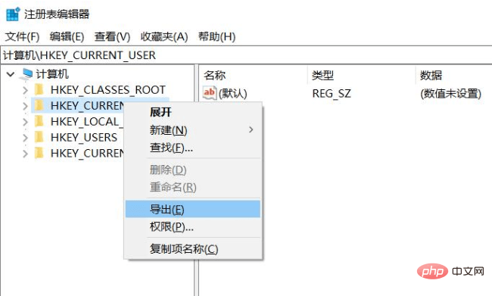Expand the HKEY_LOCAL key chevron
The height and width of the screenshot is (296, 492).
[x=25, y=122]
